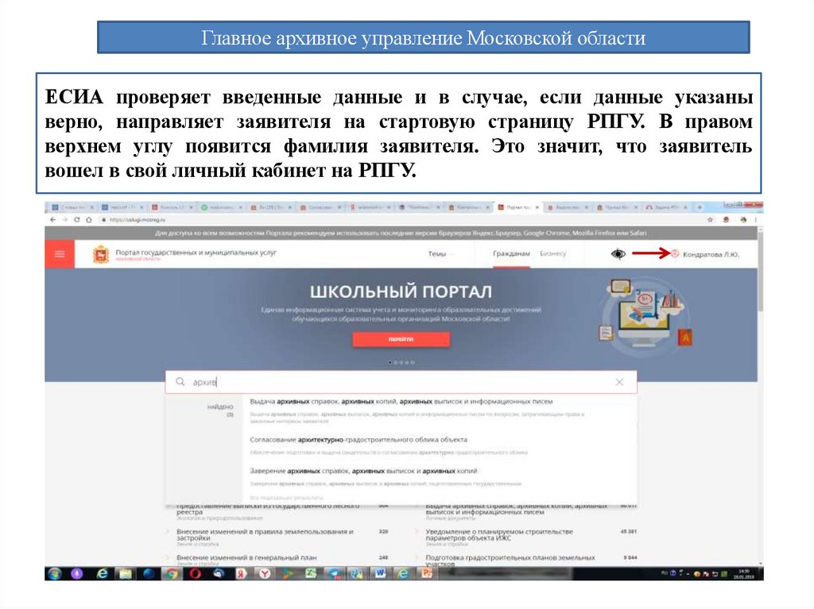Click the bookmark star in the address bar
This screenshot has width=814, height=609.
pos(710,219)
